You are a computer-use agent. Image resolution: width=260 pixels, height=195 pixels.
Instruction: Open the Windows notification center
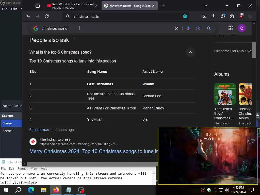[x=252, y=190]
